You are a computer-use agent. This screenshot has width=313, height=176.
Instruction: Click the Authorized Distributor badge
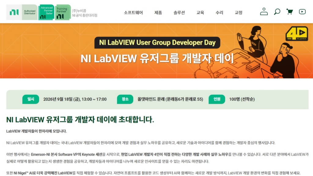[30, 12]
